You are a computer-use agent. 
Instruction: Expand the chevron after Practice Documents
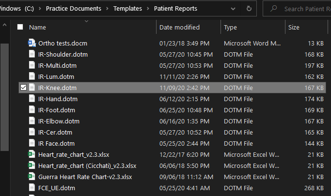[x=109, y=9]
